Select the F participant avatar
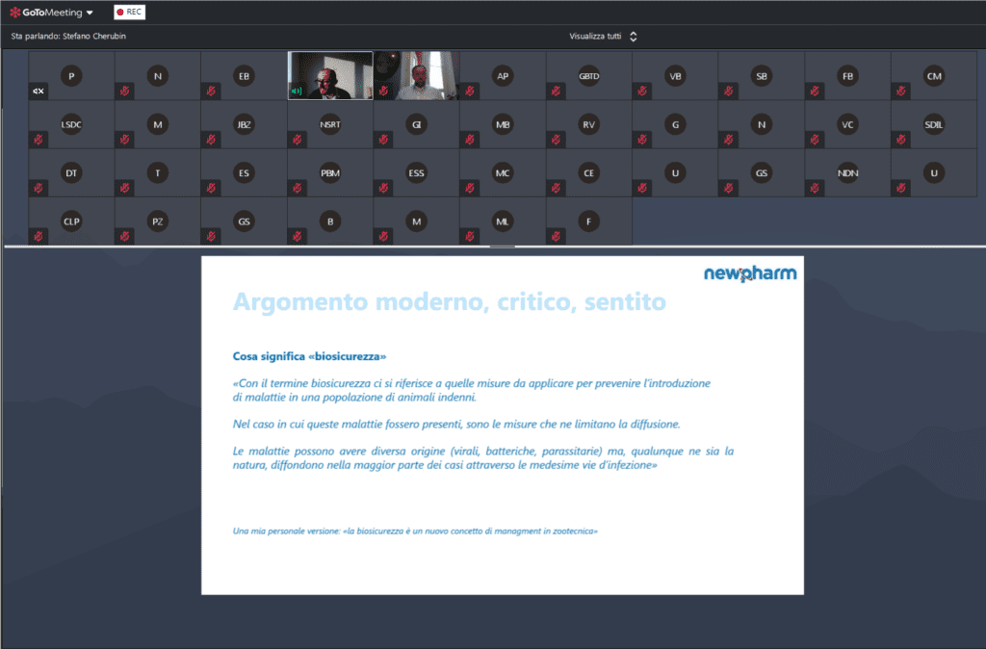This screenshot has height=649, width=986. 588,221
